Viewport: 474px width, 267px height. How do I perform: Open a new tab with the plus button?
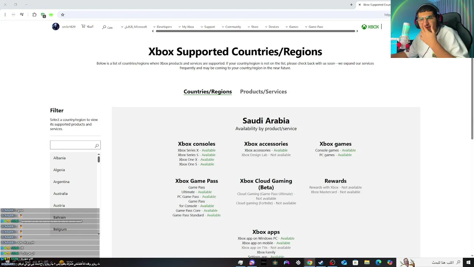351,5
